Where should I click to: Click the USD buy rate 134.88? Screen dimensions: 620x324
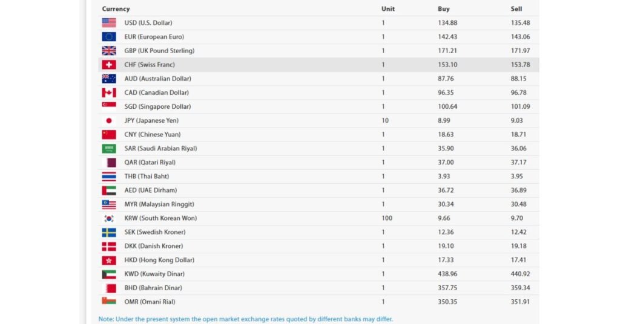coord(447,23)
